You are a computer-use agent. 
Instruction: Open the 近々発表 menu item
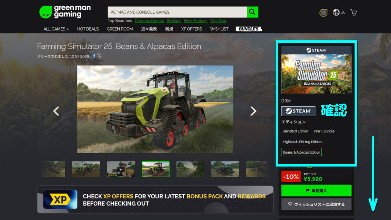coord(149,29)
